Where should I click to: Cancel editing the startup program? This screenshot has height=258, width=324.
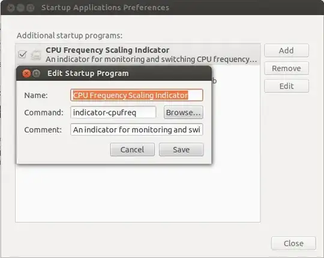[132, 150]
